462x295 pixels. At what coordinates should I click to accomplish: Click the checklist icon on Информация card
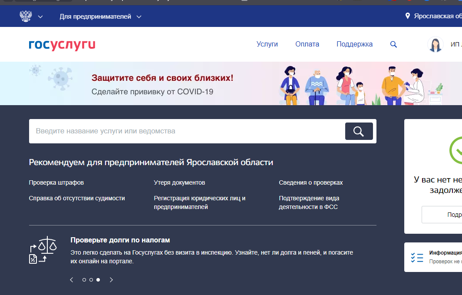(x=417, y=257)
